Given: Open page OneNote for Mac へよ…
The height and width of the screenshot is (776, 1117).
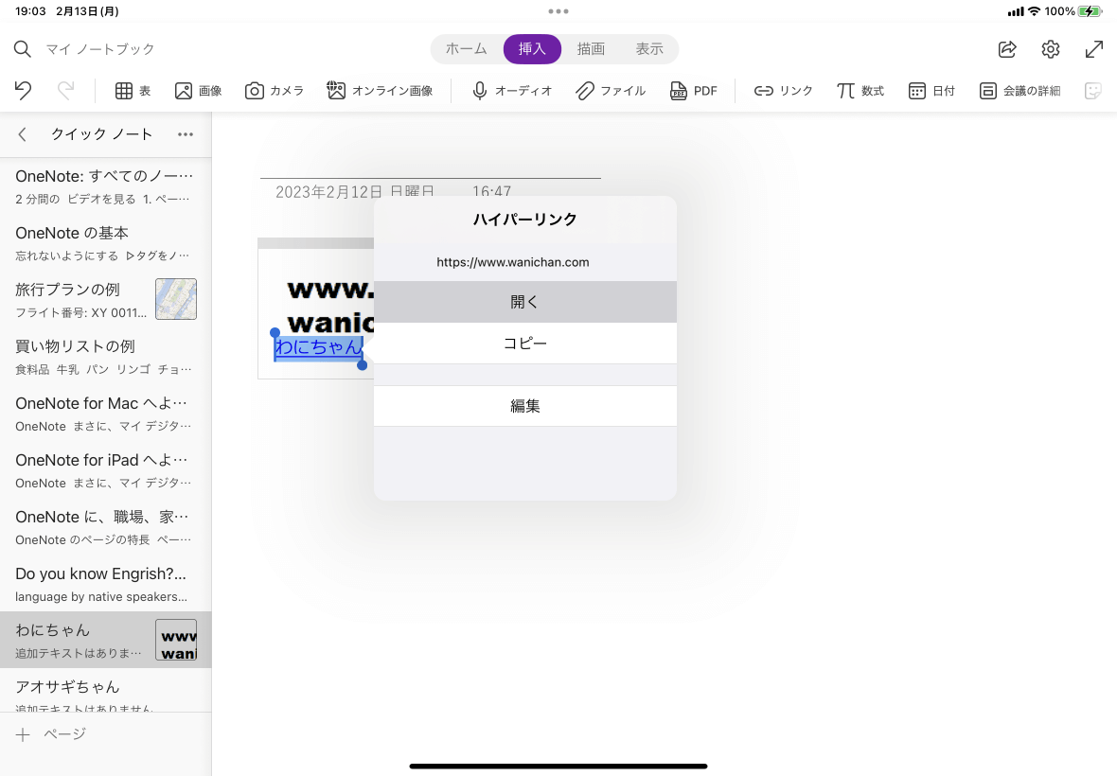Looking at the screenshot, I should click(105, 414).
